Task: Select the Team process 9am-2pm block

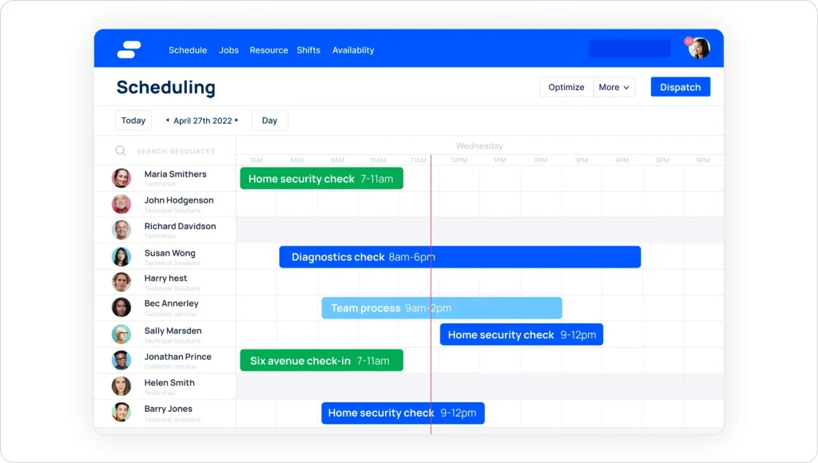Action: [441, 308]
